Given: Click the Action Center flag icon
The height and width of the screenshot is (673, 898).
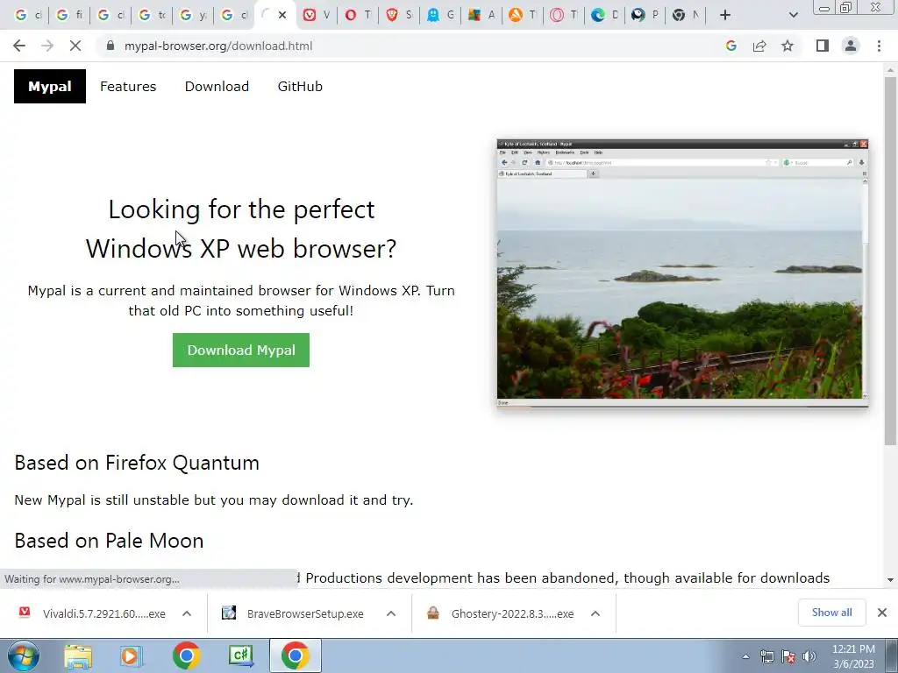Looking at the screenshot, I should (788, 656).
